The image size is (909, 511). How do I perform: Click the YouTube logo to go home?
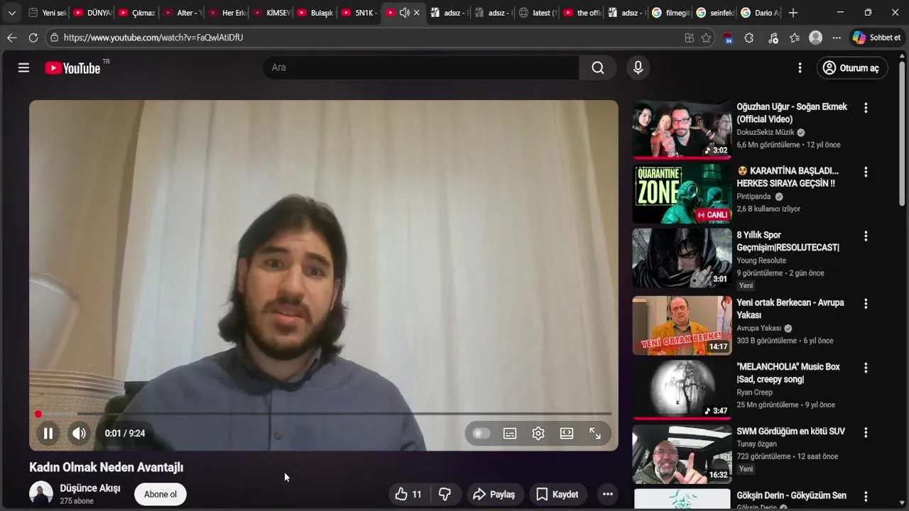72,68
